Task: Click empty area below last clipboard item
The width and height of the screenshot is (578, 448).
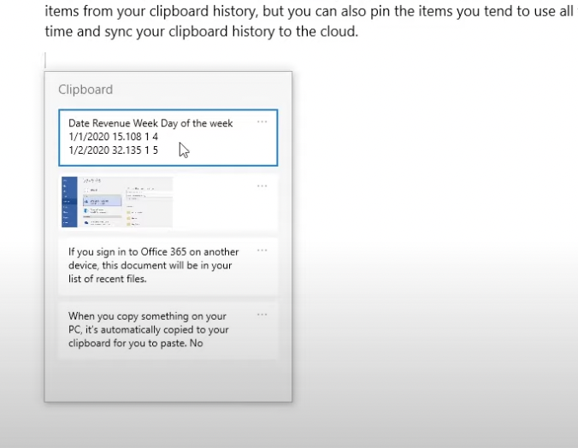Action: pyautogui.click(x=168, y=380)
